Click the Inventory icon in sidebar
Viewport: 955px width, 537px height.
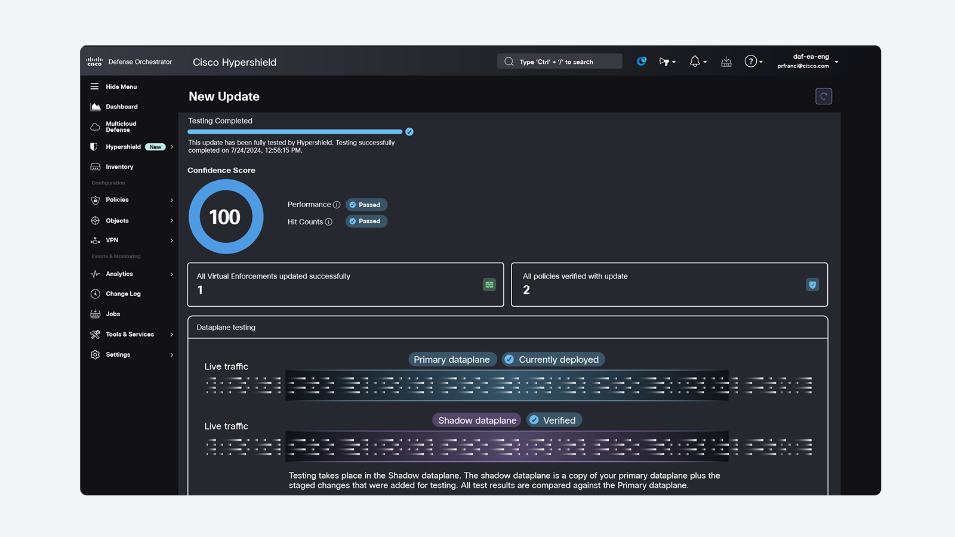coord(95,167)
